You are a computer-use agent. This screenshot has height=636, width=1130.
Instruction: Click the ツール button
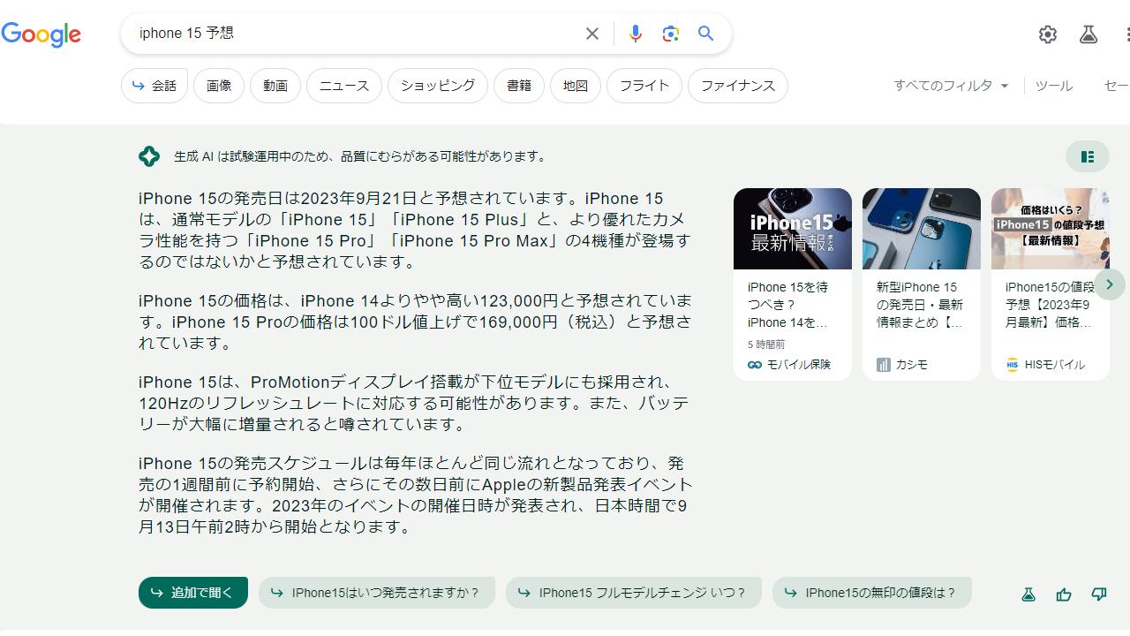coord(1054,86)
